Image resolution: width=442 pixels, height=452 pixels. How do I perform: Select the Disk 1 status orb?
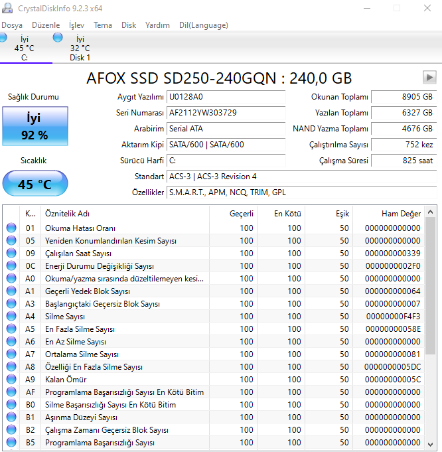pyautogui.click(x=58, y=37)
